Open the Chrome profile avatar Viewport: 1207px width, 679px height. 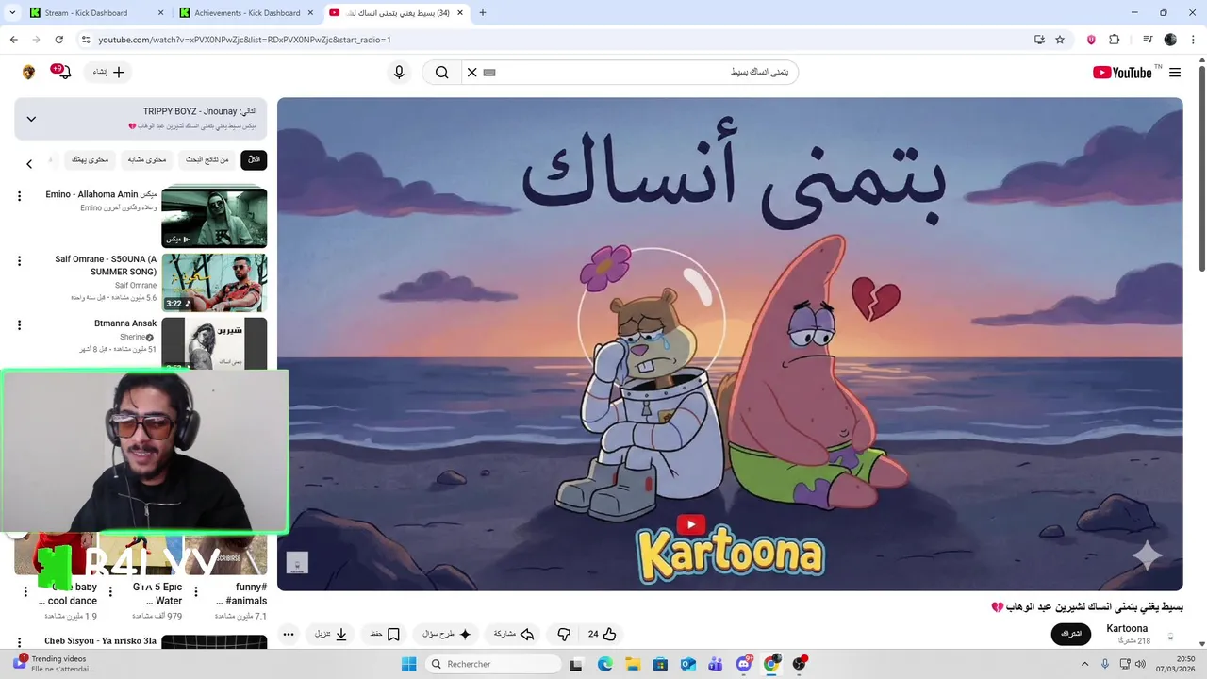click(1170, 40)
